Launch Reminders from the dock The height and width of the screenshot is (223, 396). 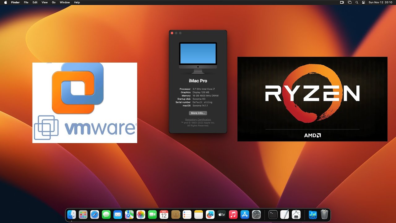tap(187, 214)
